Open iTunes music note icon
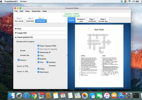 pos(107,96)
